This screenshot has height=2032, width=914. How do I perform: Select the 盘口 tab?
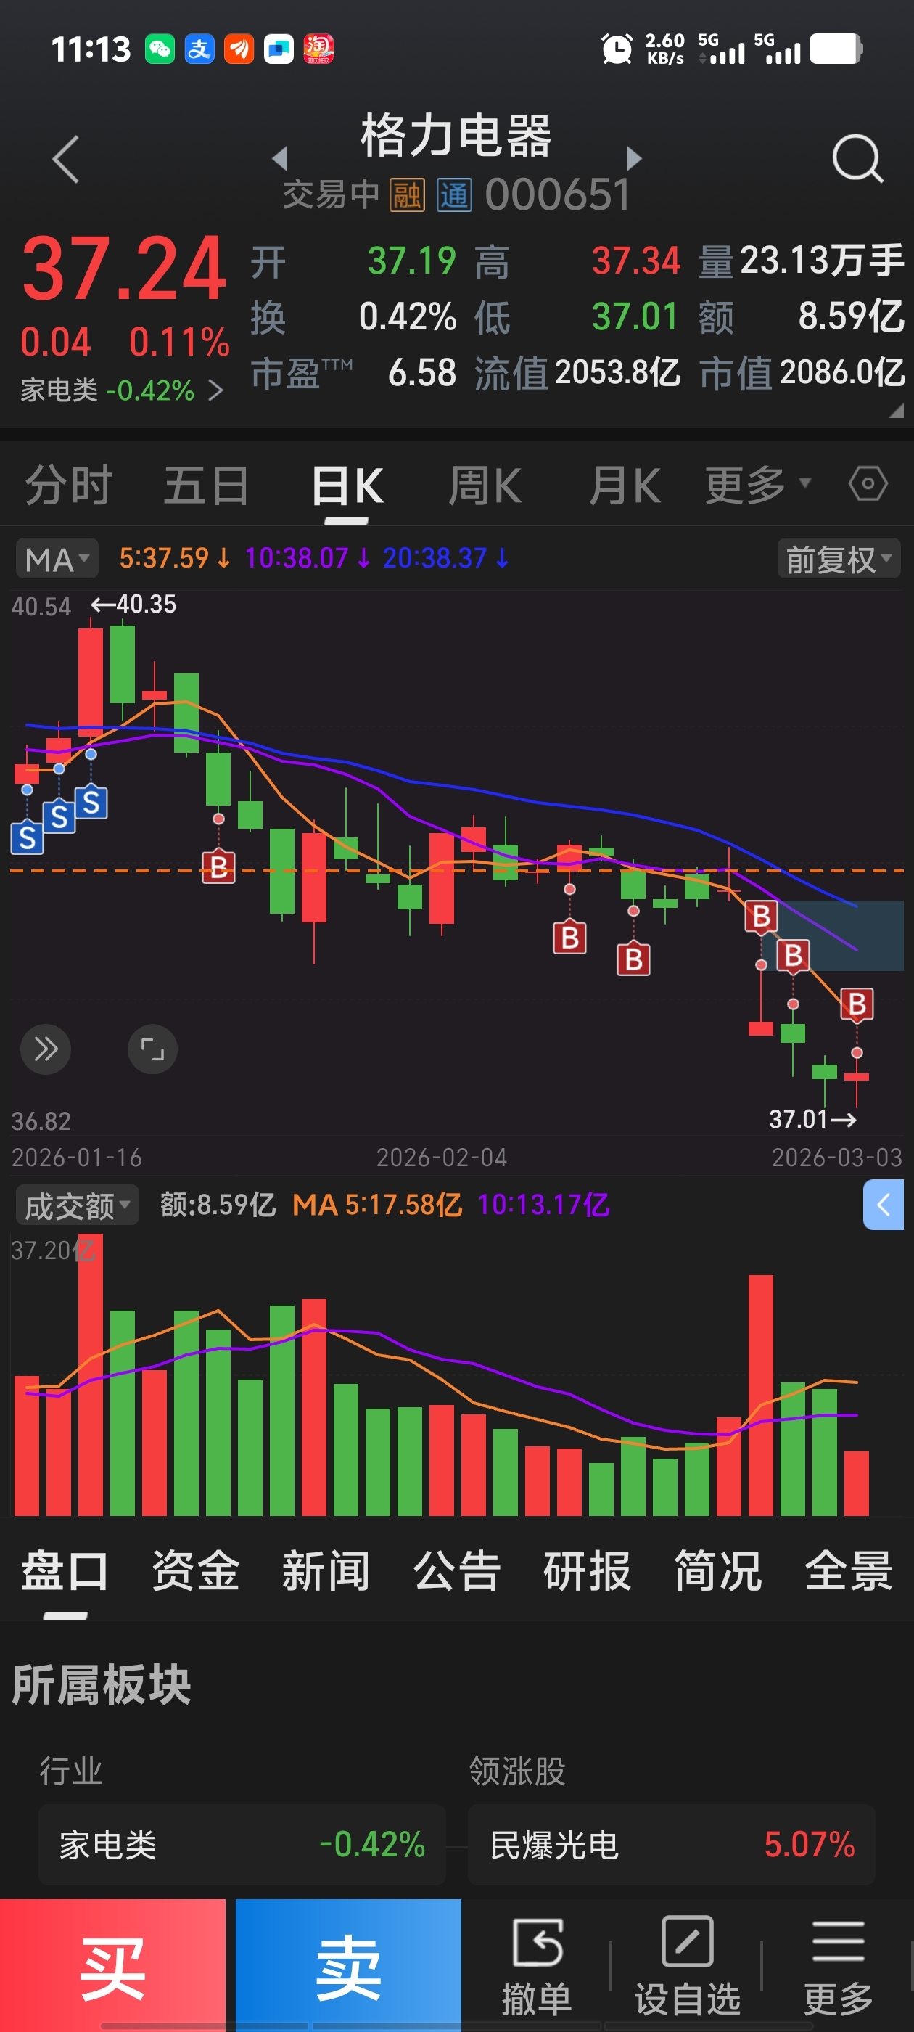pos(65,1570)
